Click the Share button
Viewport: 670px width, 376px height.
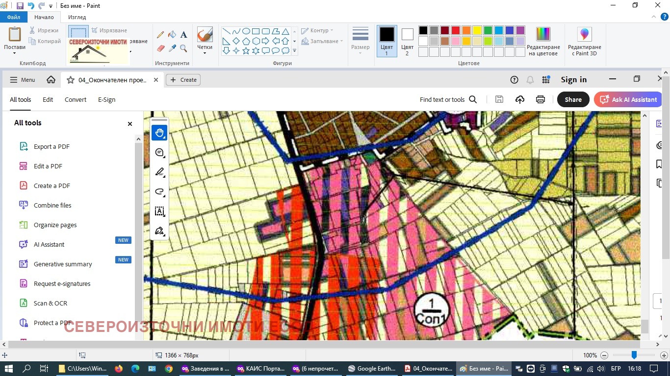pos(573,99)
